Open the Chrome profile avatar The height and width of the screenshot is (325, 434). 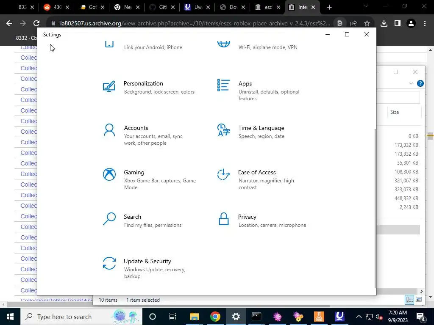(411, 24)
